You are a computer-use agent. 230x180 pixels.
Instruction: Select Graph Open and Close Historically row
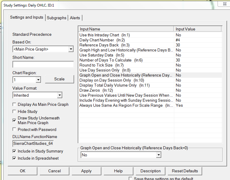[150, 75]
